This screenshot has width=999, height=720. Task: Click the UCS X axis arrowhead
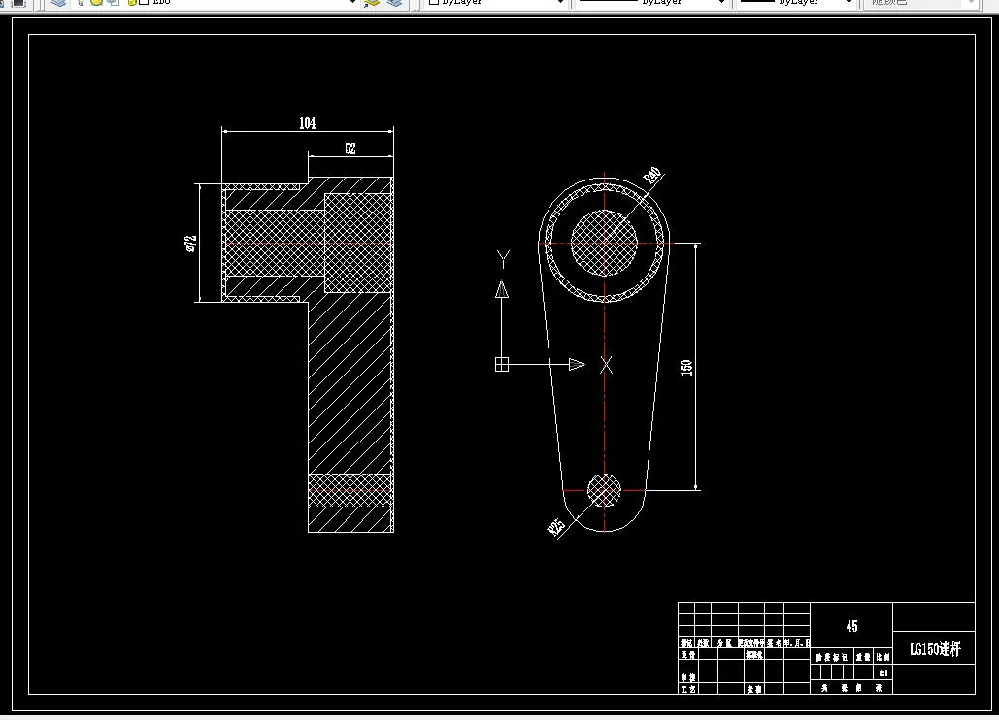tap(577, 364)
